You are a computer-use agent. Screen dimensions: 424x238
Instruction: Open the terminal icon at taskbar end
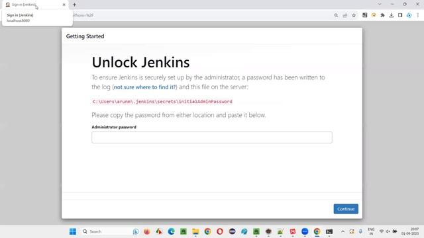point(329,231)
